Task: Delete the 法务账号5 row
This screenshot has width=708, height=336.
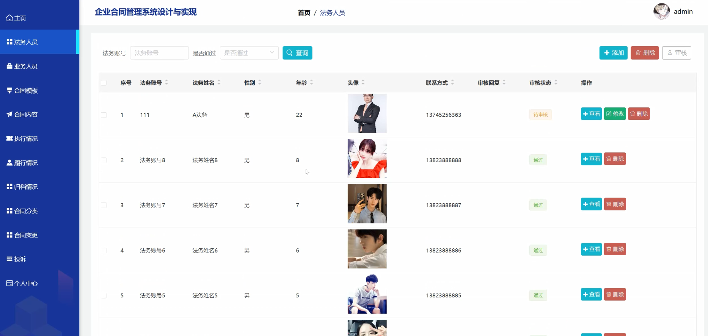Action: point(615,294)
